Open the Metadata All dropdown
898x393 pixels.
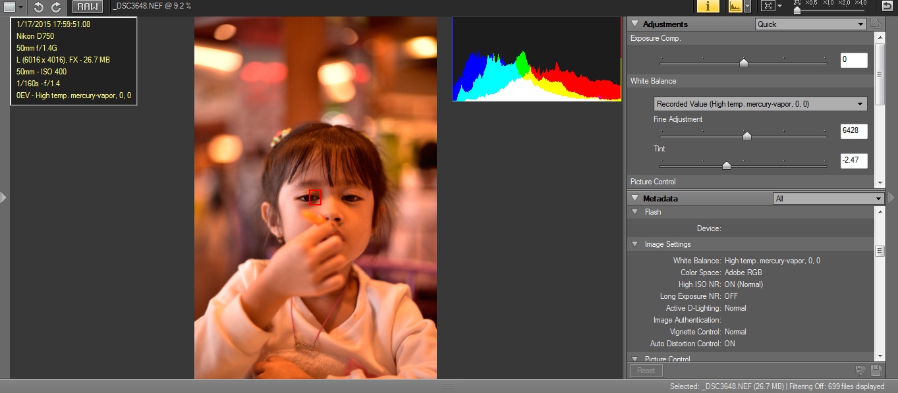(x=828, y=198)
